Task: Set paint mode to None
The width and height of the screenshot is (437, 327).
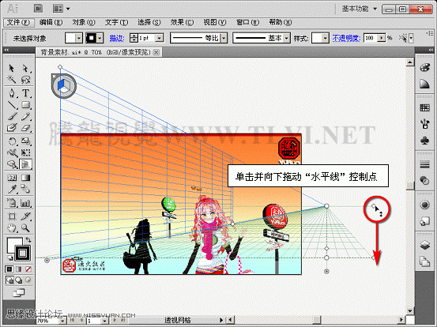Action: tap(28, 269)
